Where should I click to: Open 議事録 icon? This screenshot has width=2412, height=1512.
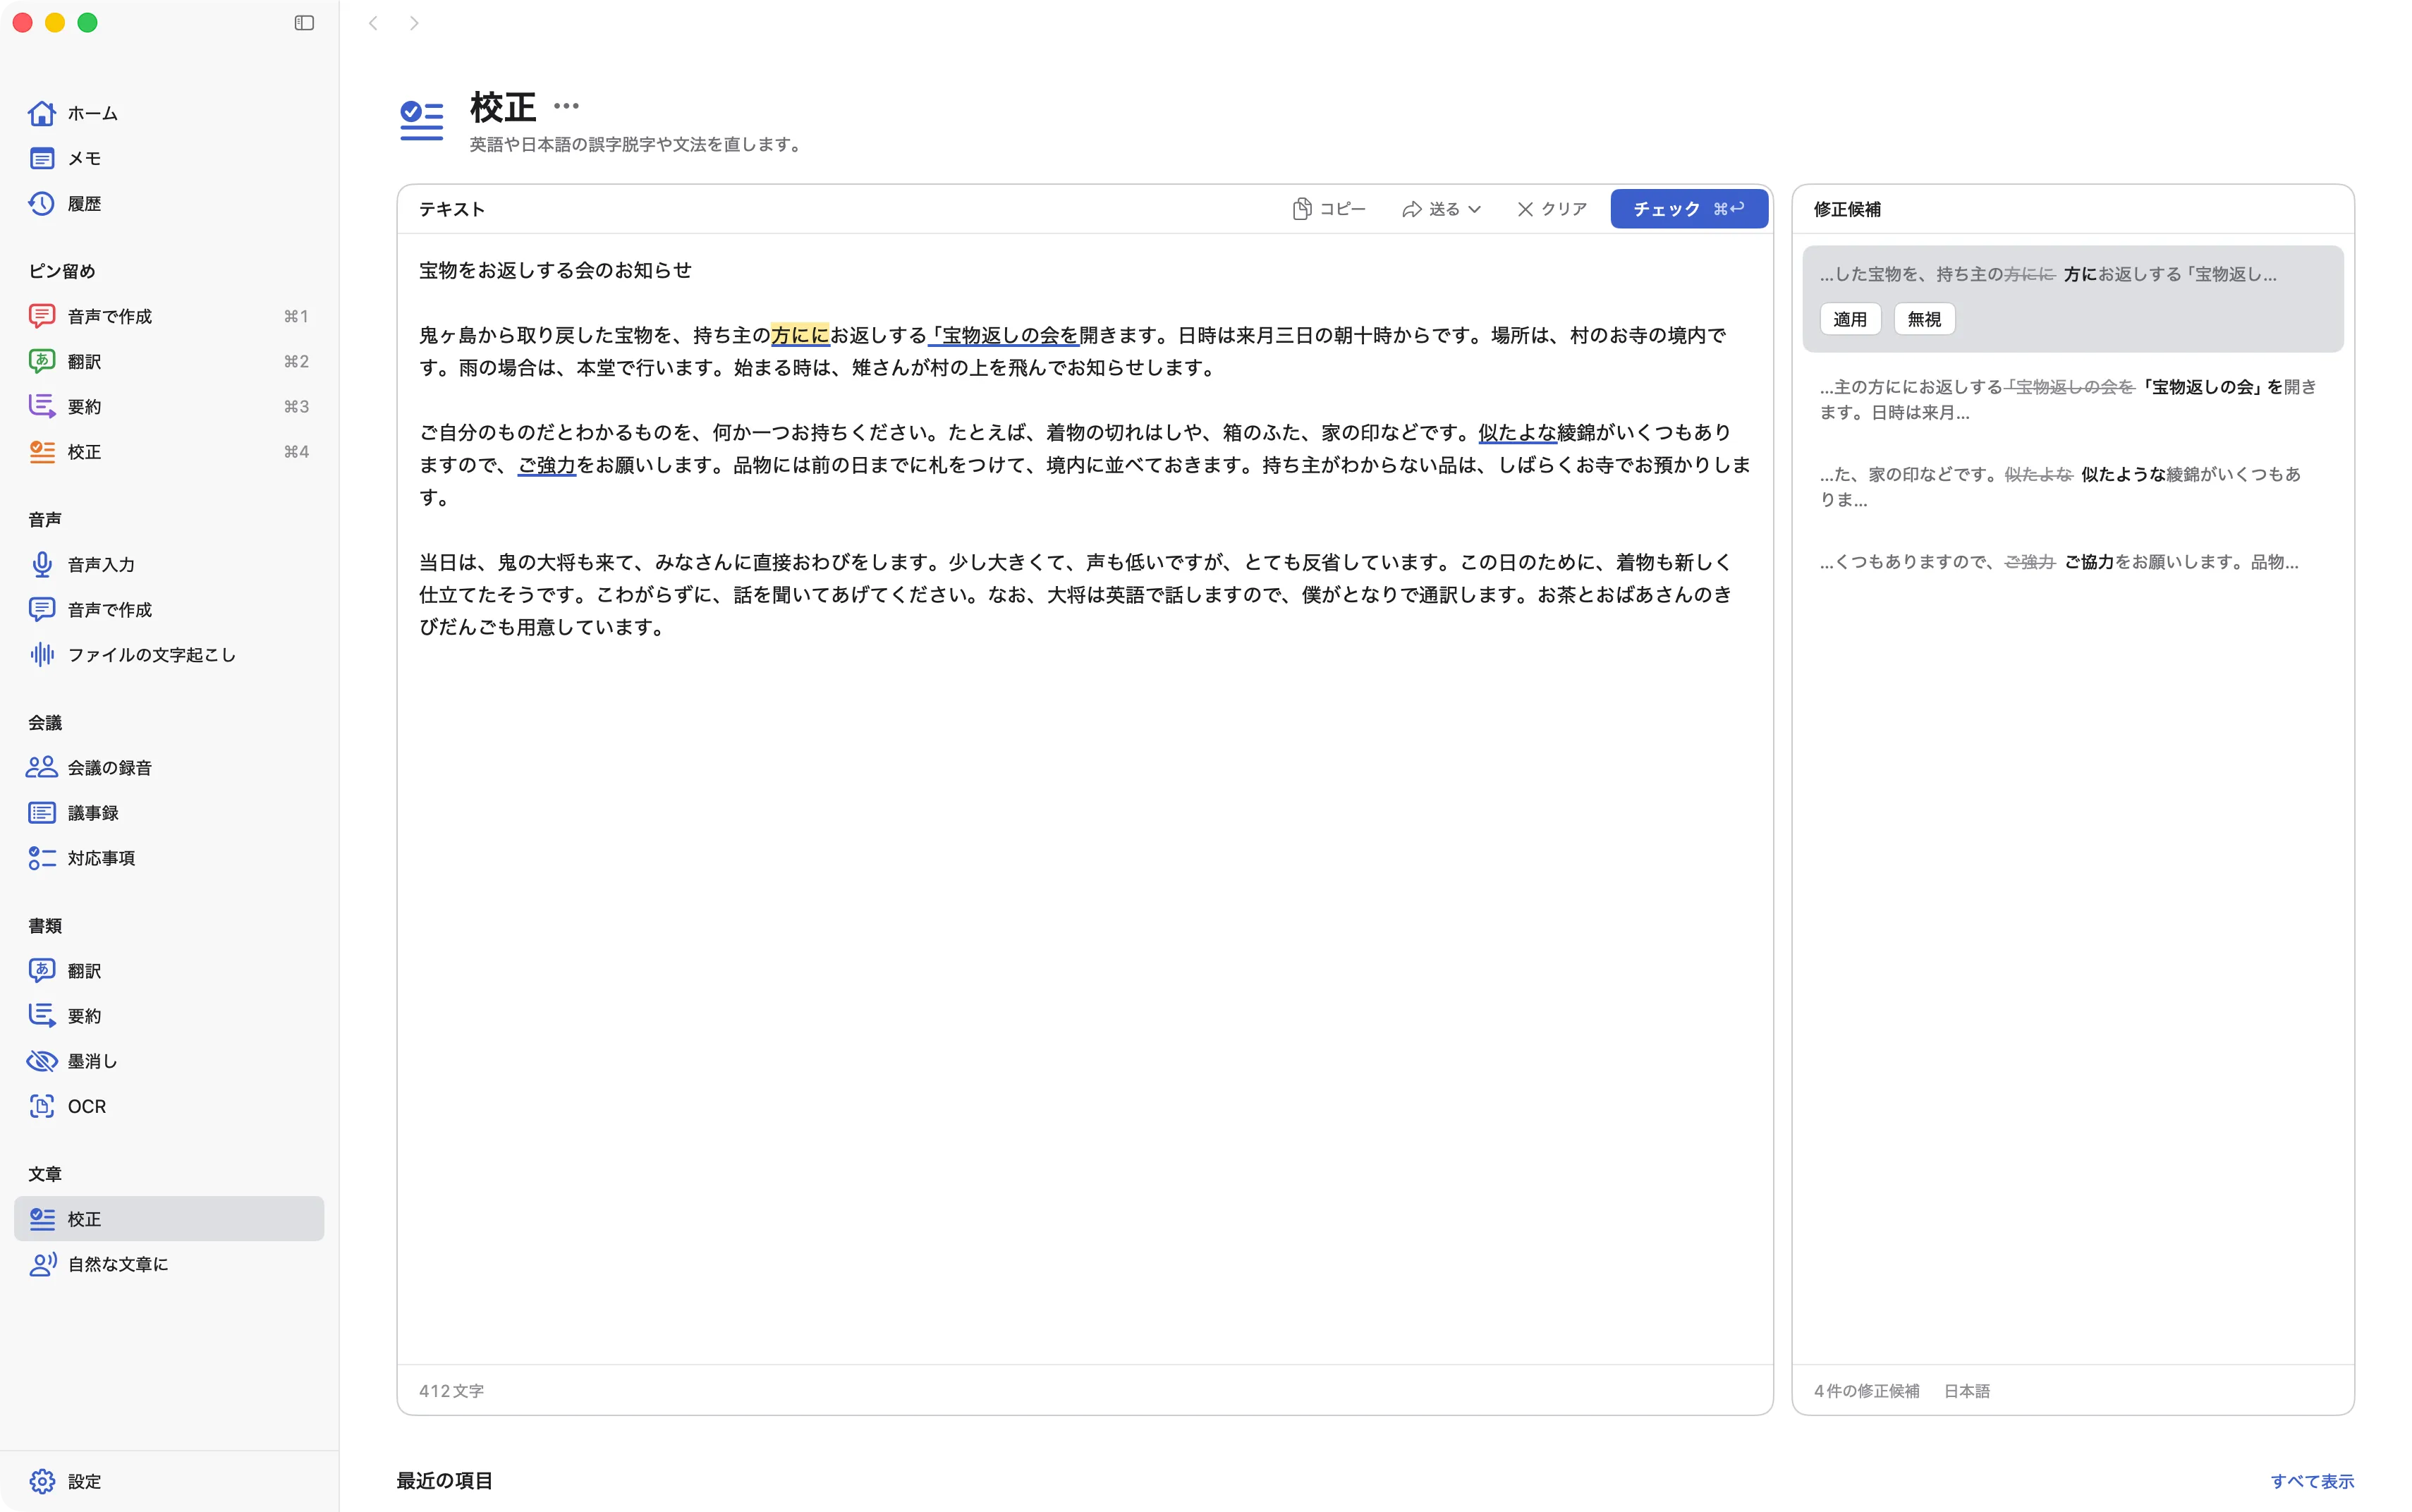tap(42, 812)
